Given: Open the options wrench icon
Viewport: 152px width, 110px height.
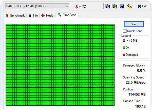Looking at the screenshot, I should (129, 6).
